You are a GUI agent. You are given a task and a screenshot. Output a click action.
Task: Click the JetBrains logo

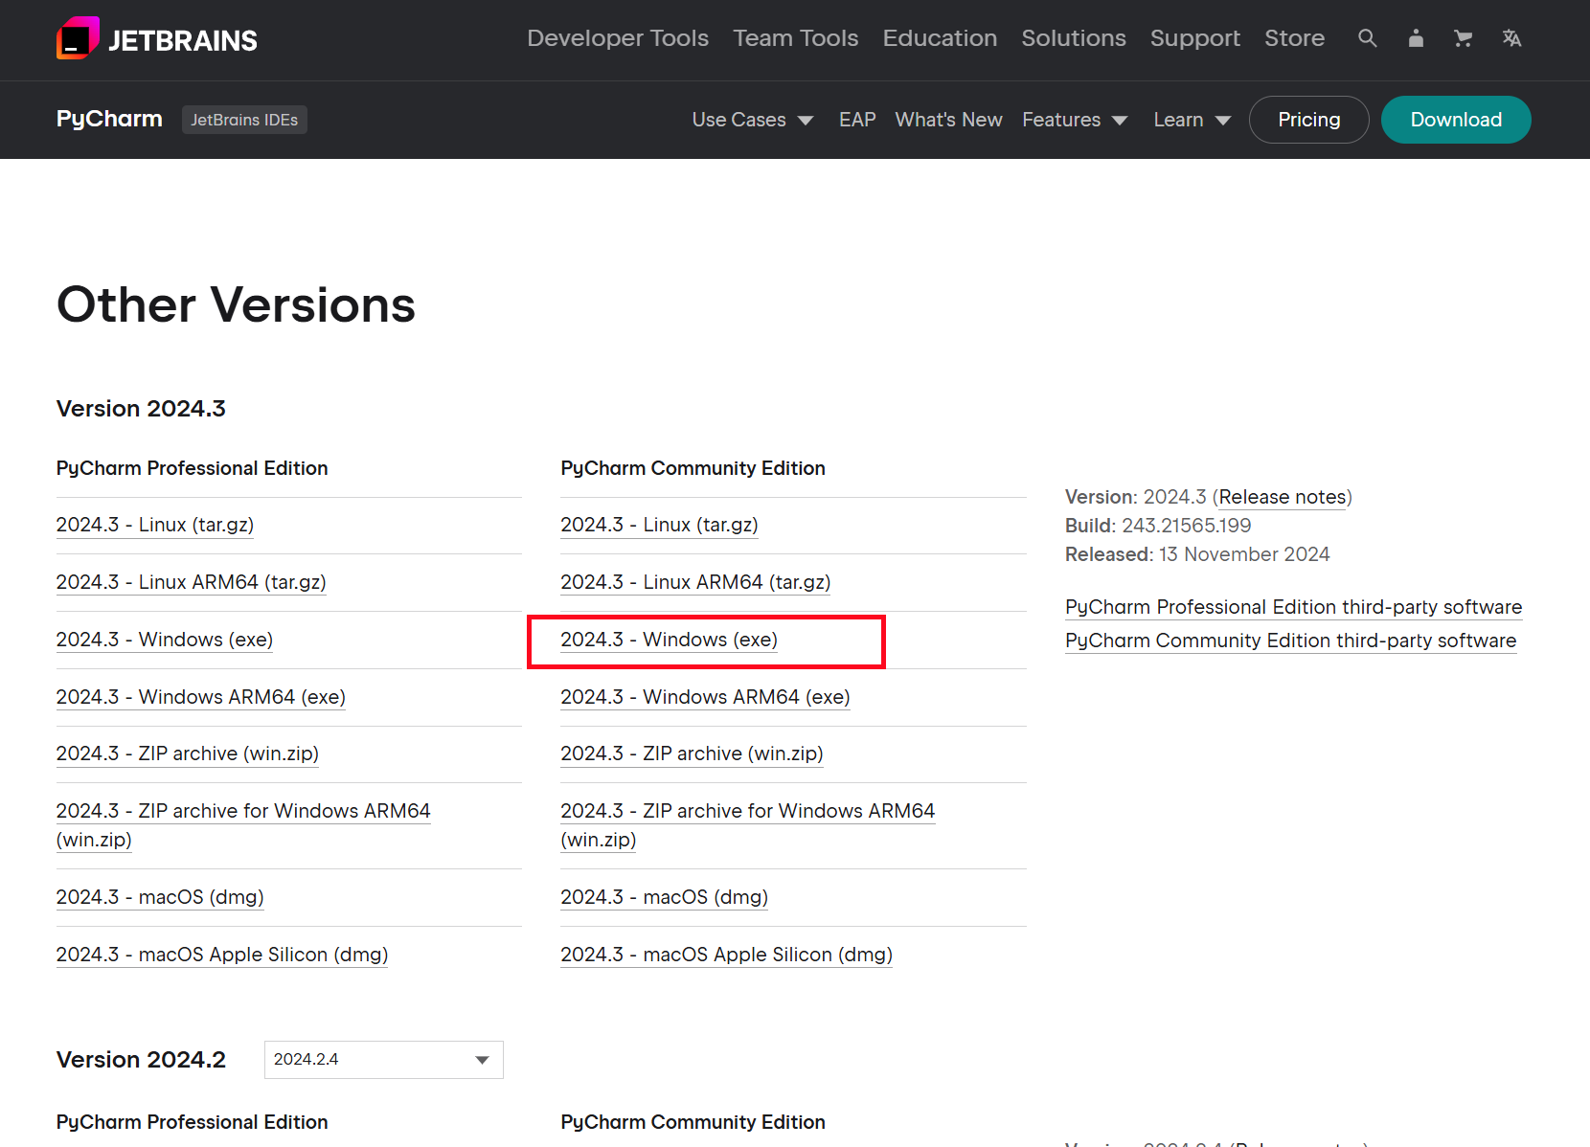[157, 39]
